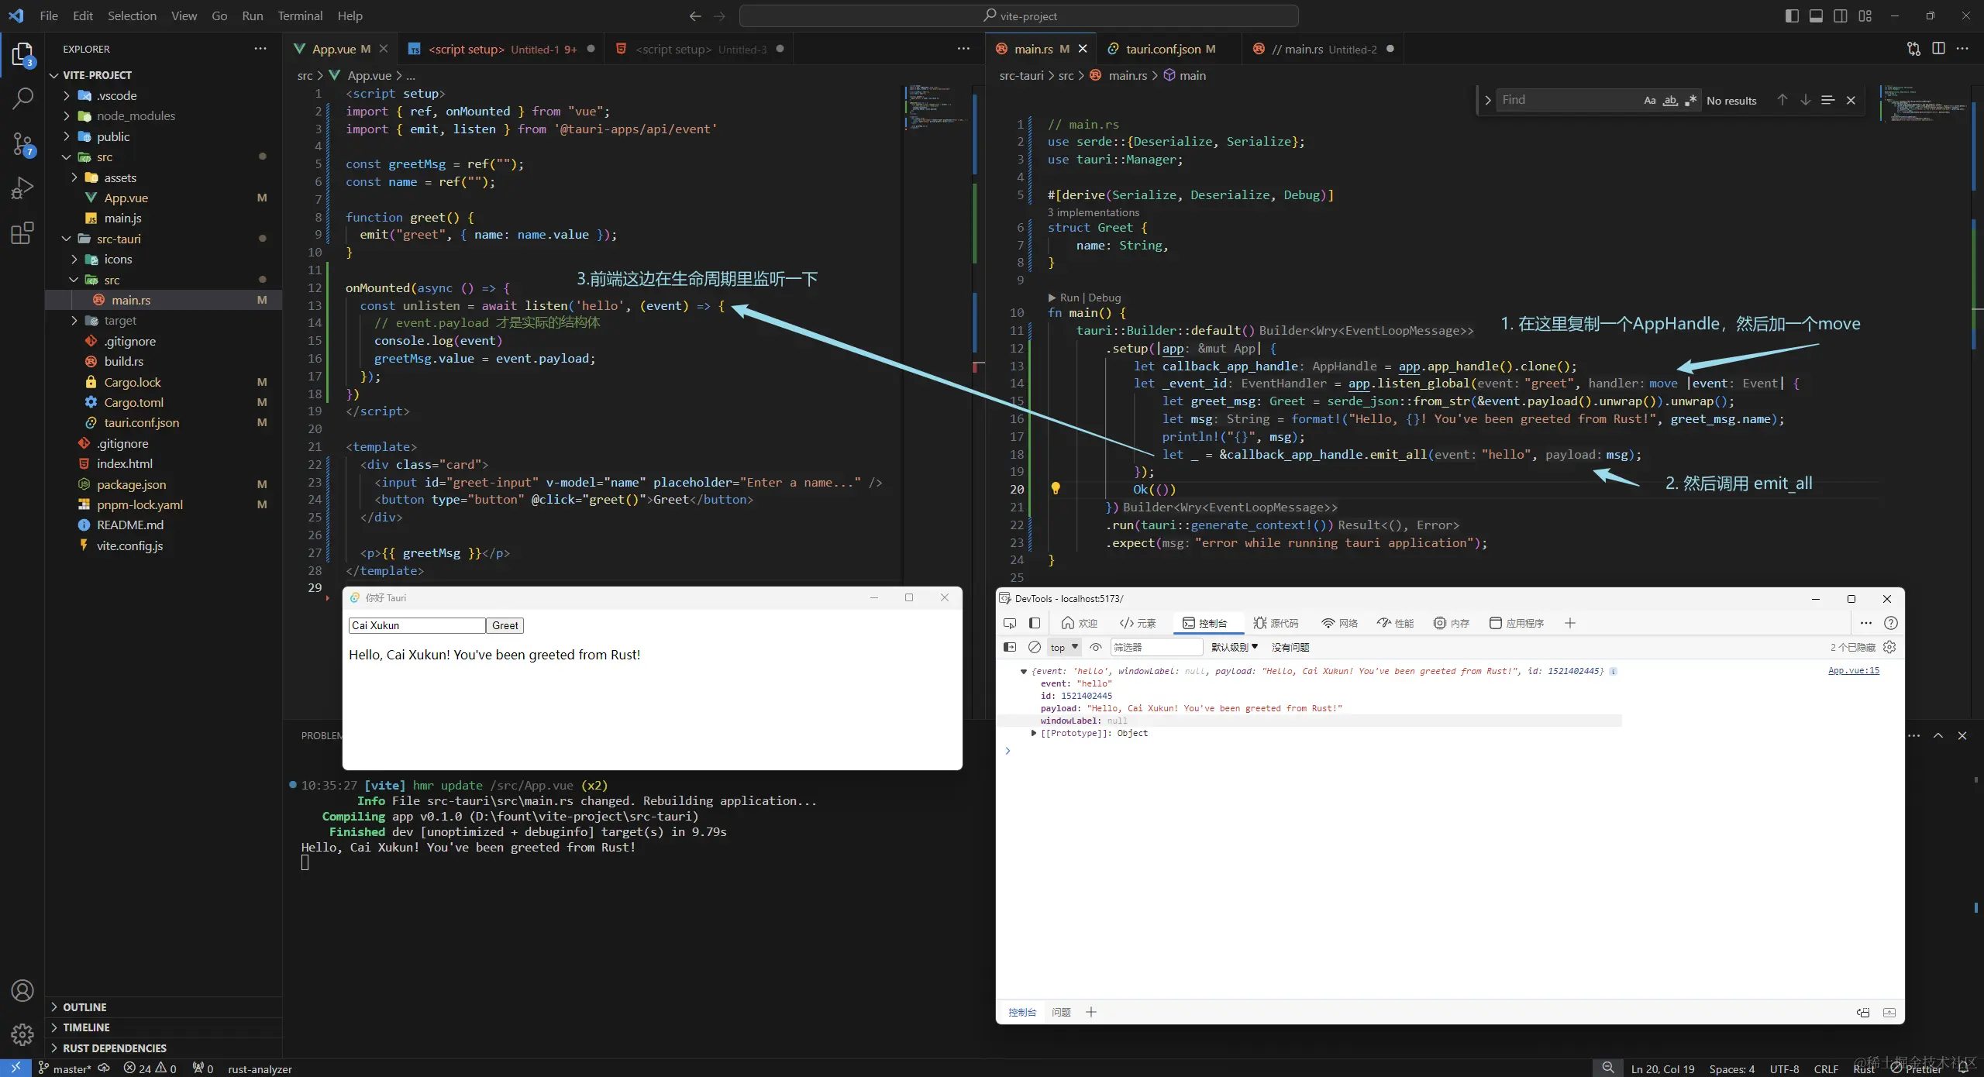Click the Find input field
Viewport: 1984px width, 1077px height.
1565,100
